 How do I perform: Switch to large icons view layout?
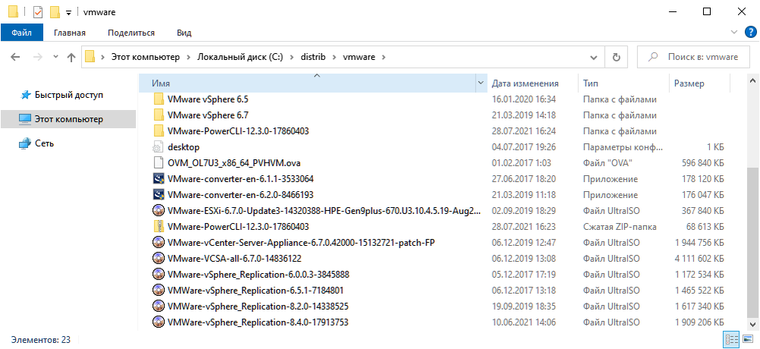pos(747,339)
